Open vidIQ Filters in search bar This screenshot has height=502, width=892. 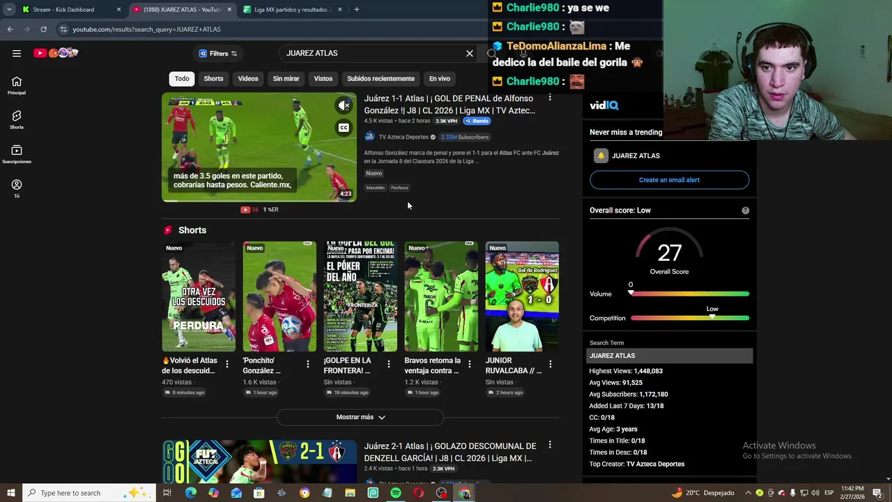218,53
